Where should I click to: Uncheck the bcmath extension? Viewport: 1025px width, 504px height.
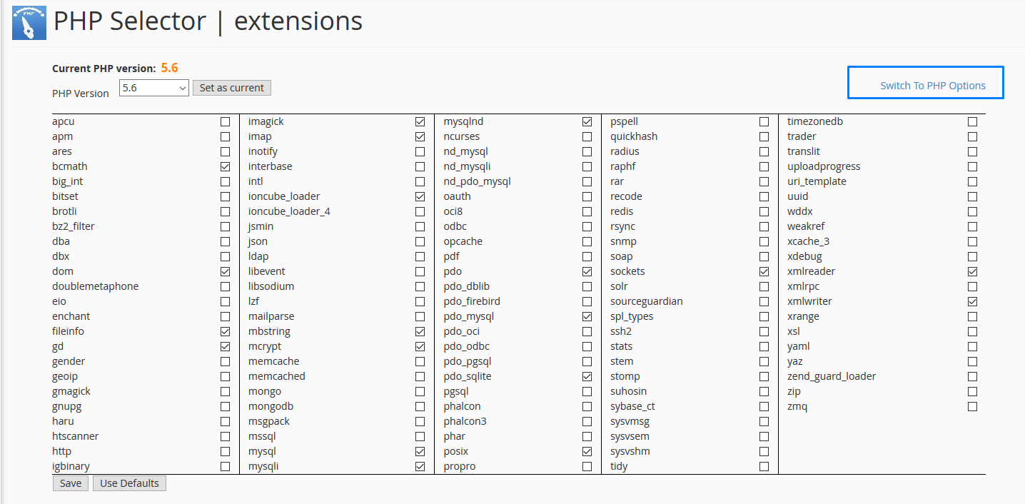coord(226,167)
